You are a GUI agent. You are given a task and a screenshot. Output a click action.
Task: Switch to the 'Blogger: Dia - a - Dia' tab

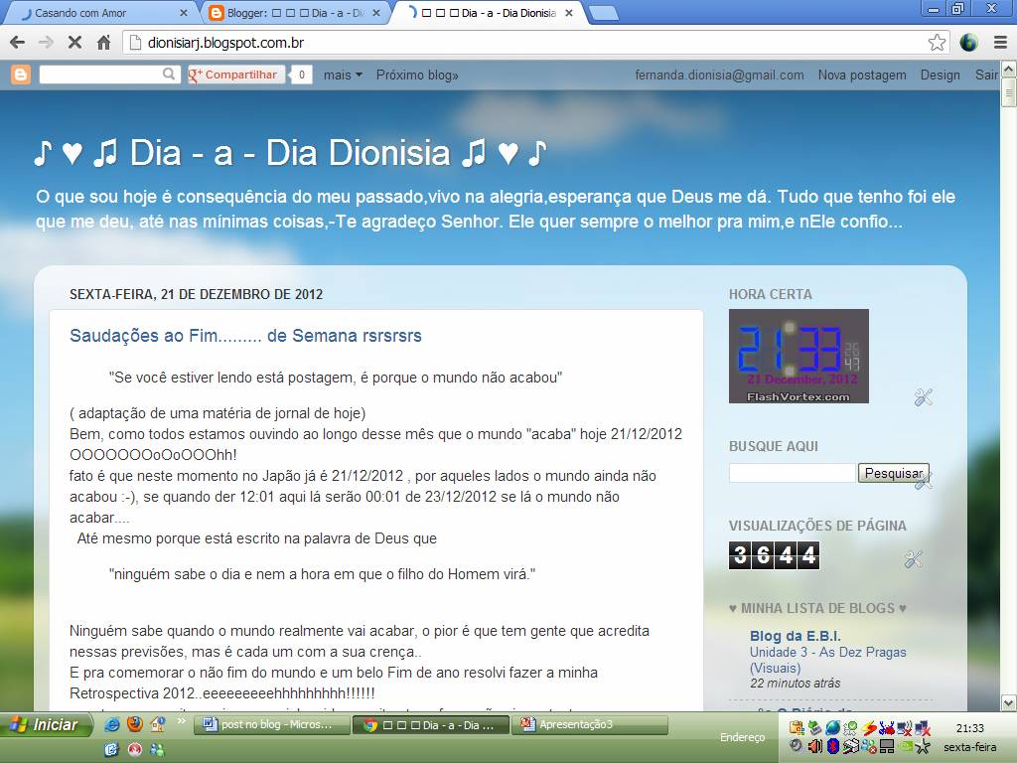[x=295, y=13]
